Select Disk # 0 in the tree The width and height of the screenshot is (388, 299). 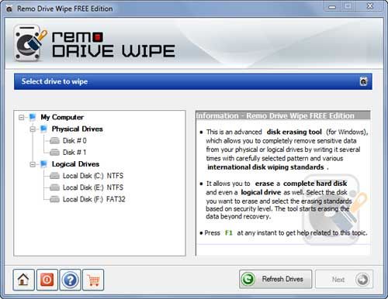point(74,141)
